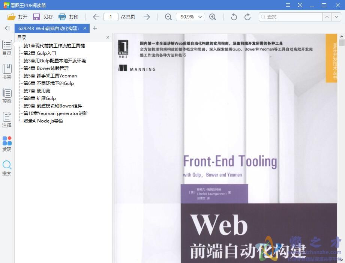
Task: Open the 预览 thumbnails panel
Action: point(7,96)
